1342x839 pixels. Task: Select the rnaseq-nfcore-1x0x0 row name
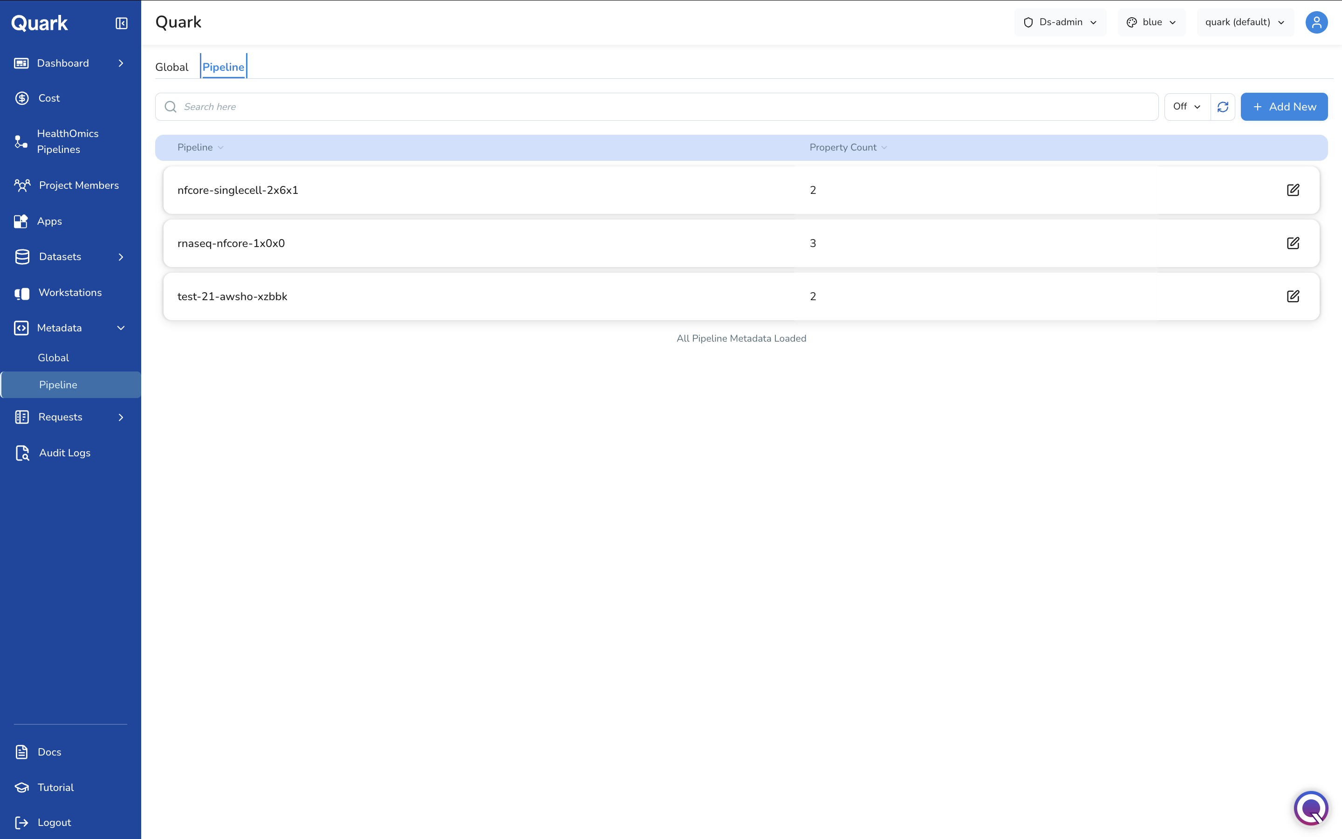tap(231, 243)
